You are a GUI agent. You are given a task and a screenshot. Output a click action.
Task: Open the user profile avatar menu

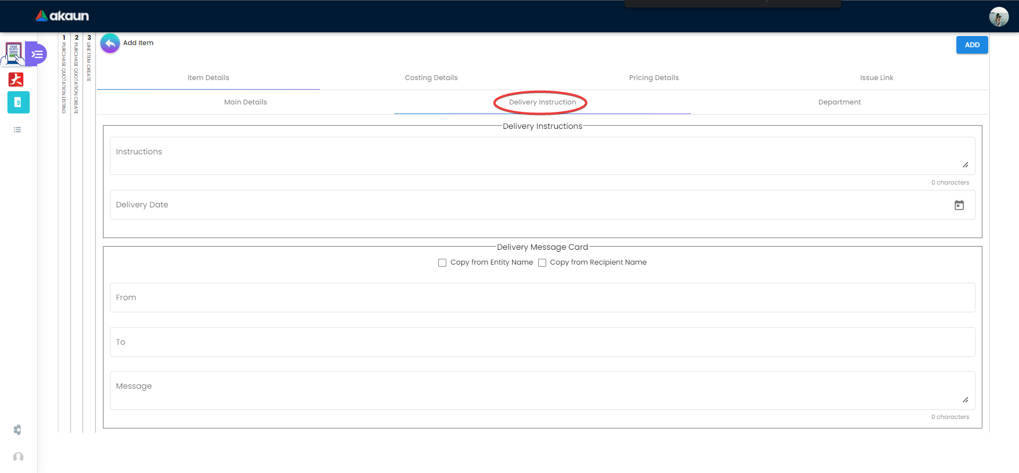click(999, 16)
